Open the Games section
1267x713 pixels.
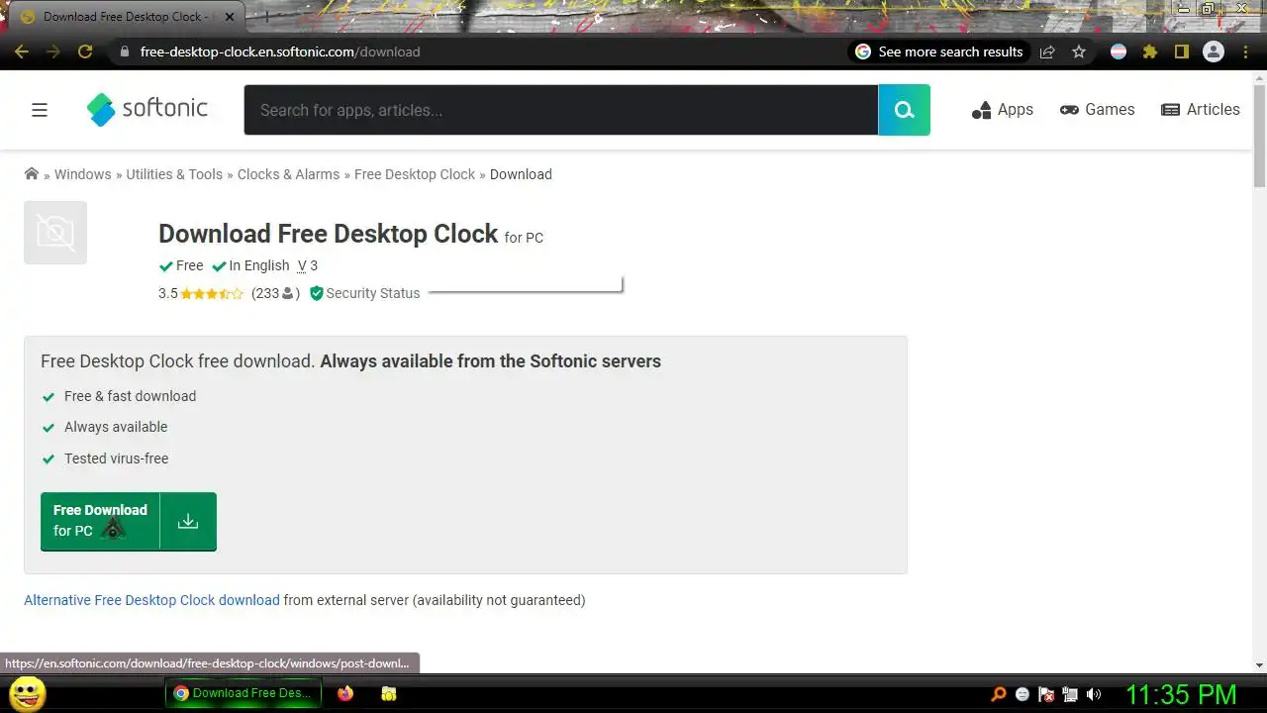pos(1097,110)
